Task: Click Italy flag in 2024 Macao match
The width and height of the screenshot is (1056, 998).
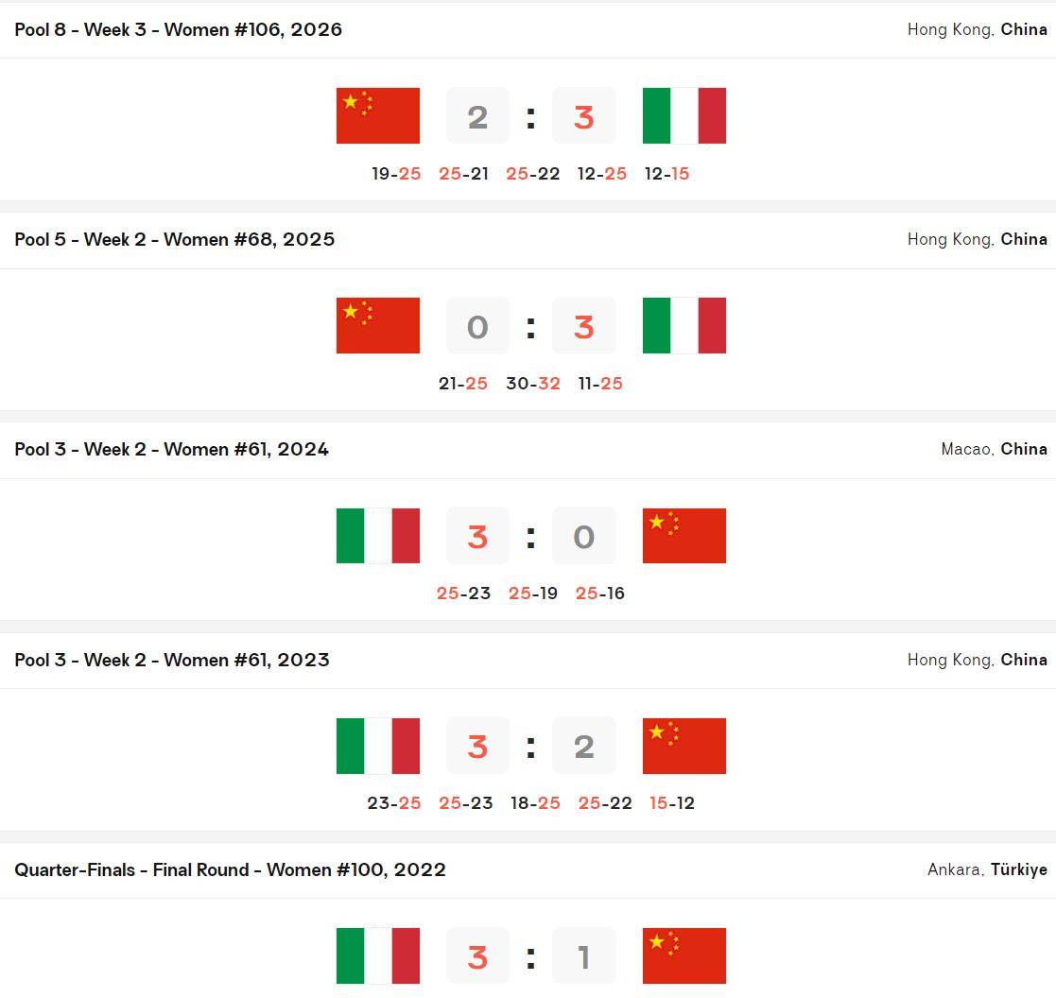Action: [378, 536]
